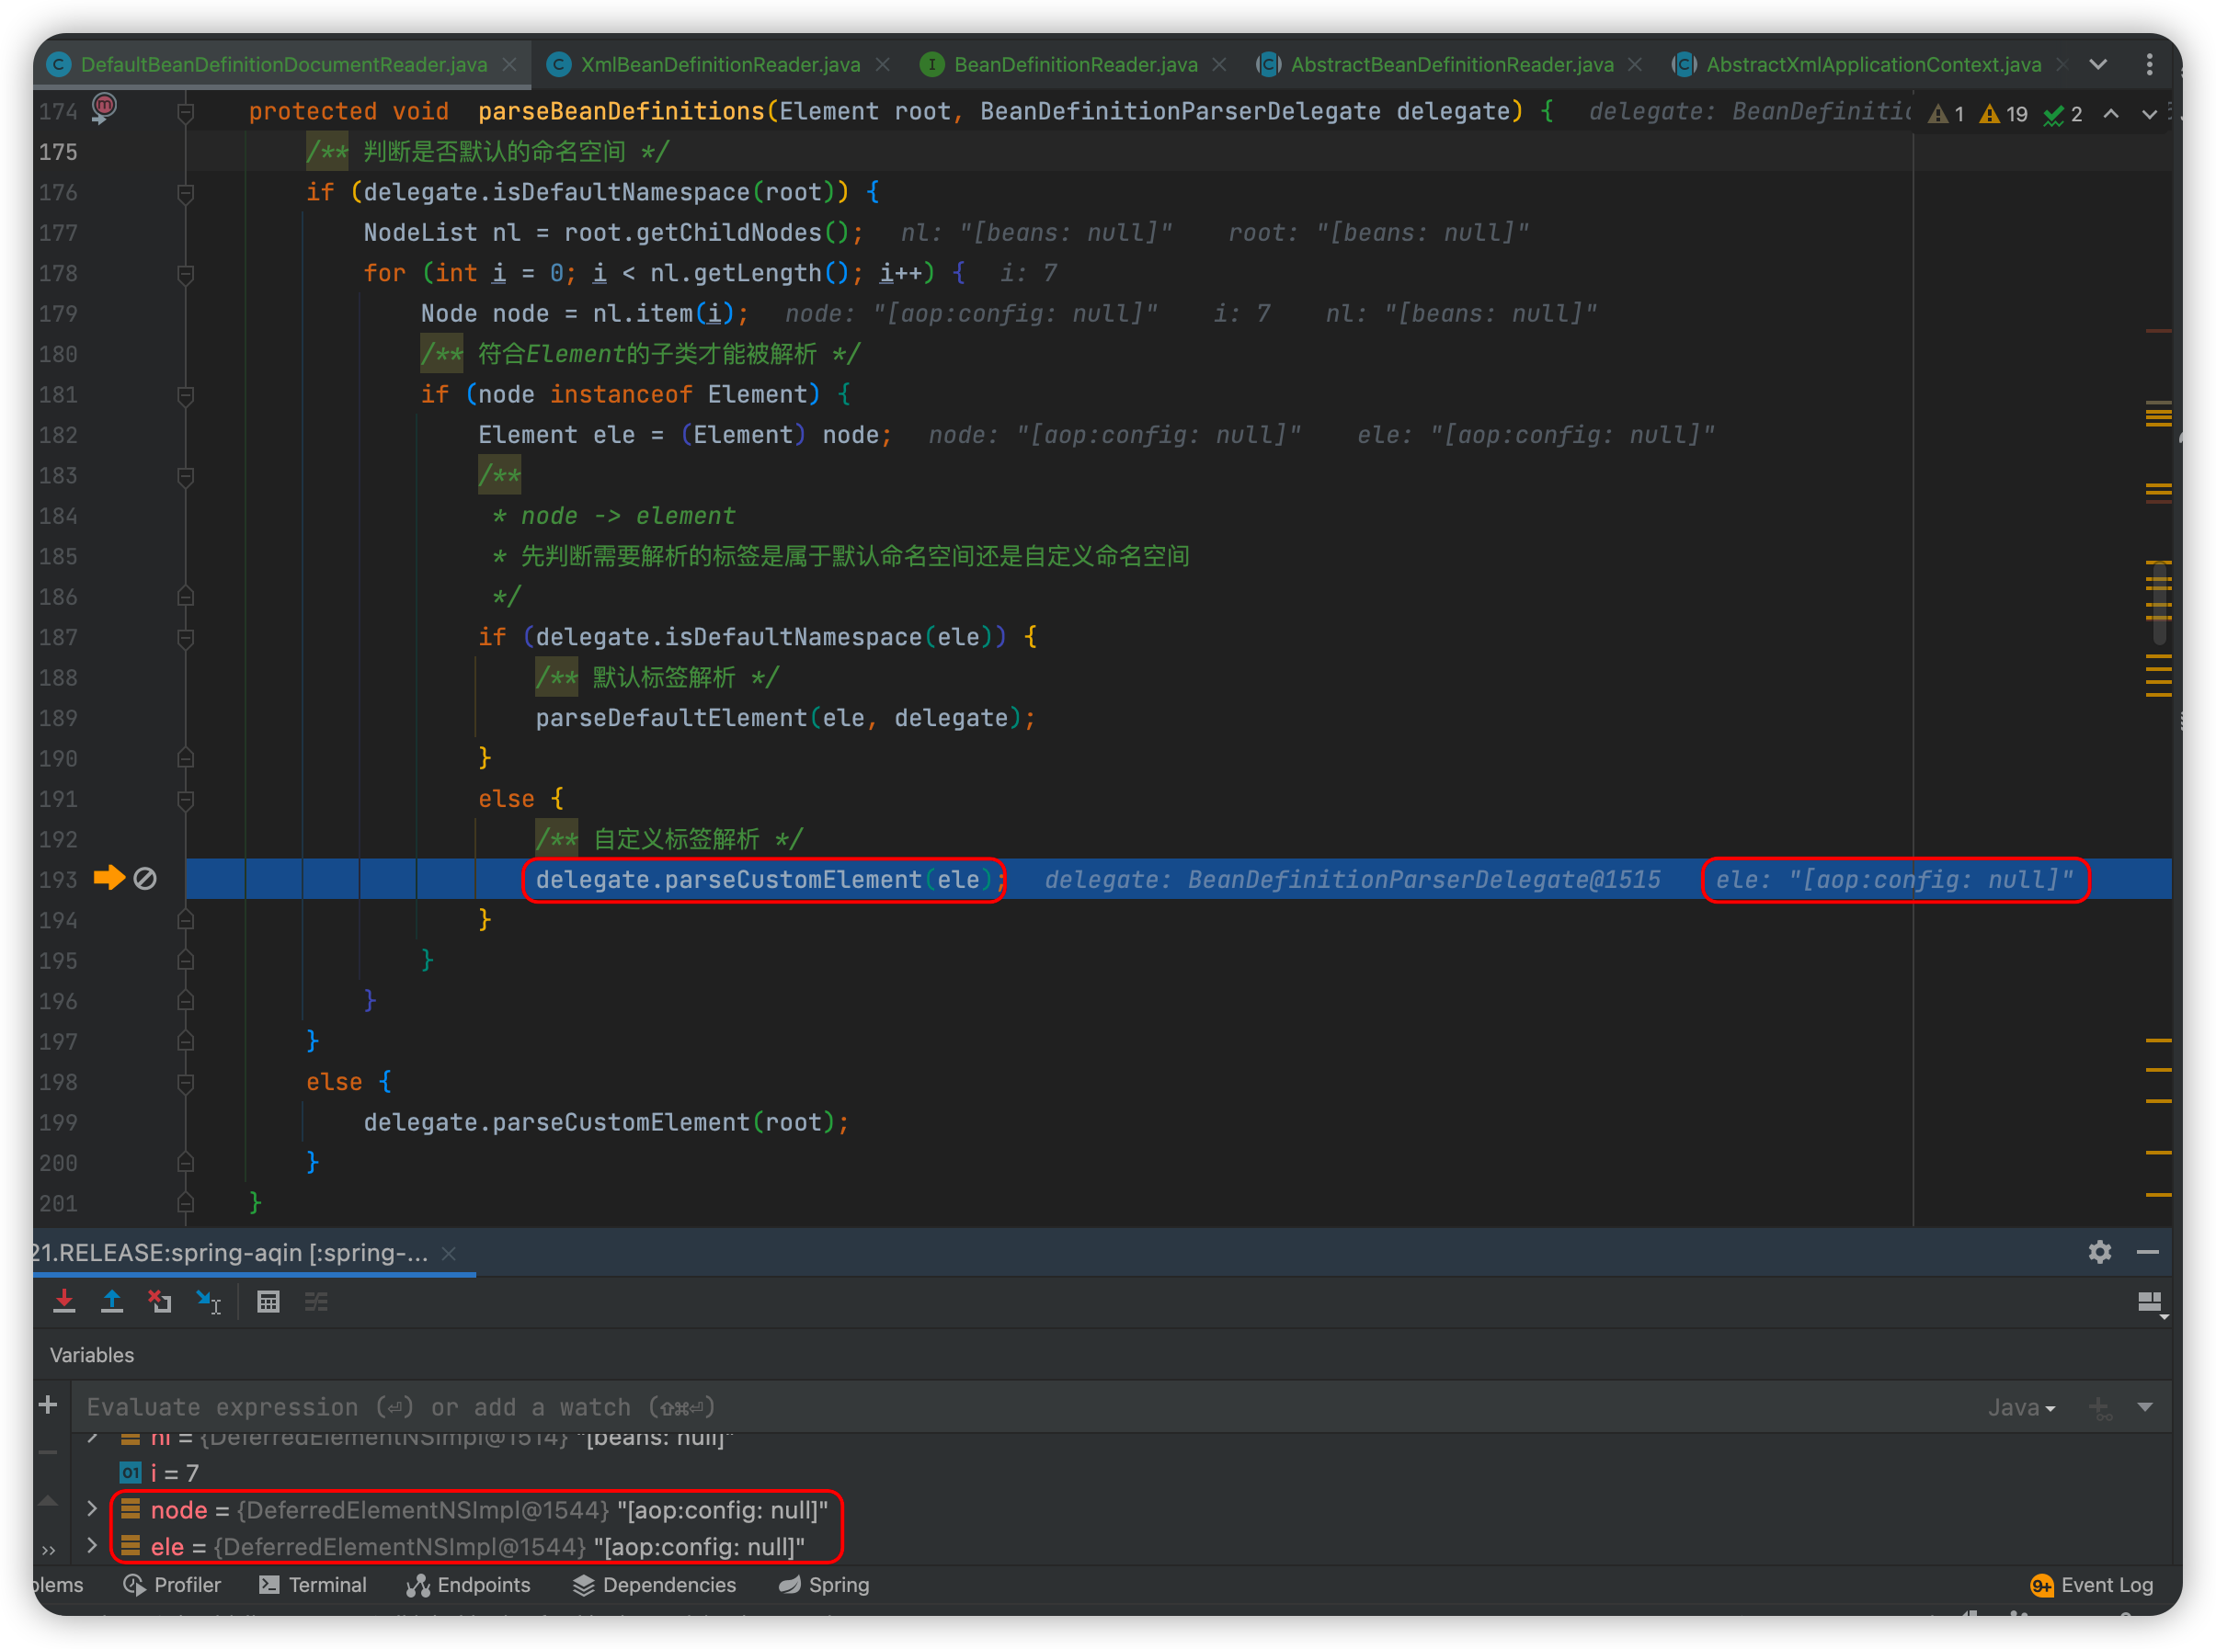Click the Step Out blue arrow icon
The image size is (2216, 1649).
click(112, 1302)
